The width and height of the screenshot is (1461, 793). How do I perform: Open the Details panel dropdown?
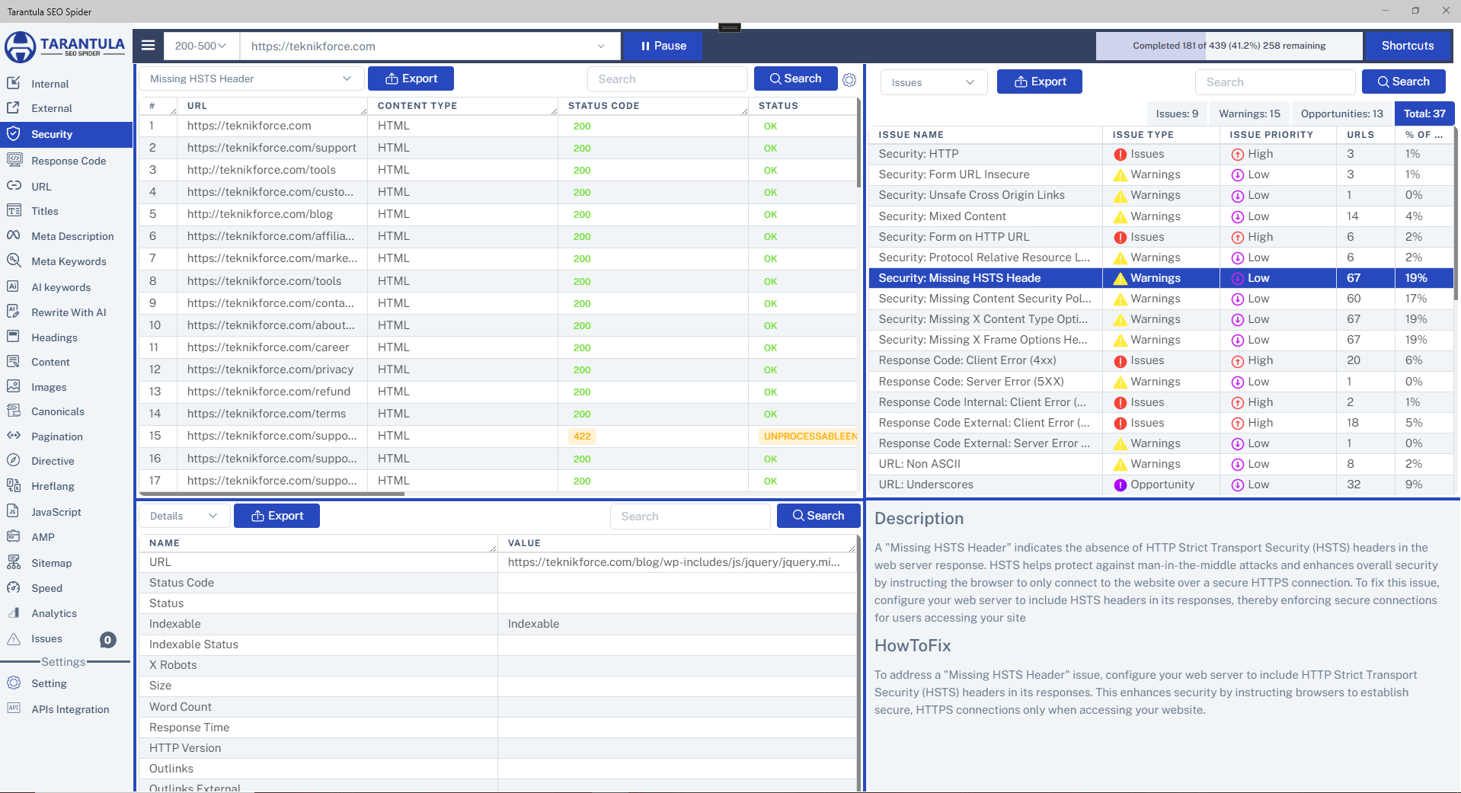[184, 516]
